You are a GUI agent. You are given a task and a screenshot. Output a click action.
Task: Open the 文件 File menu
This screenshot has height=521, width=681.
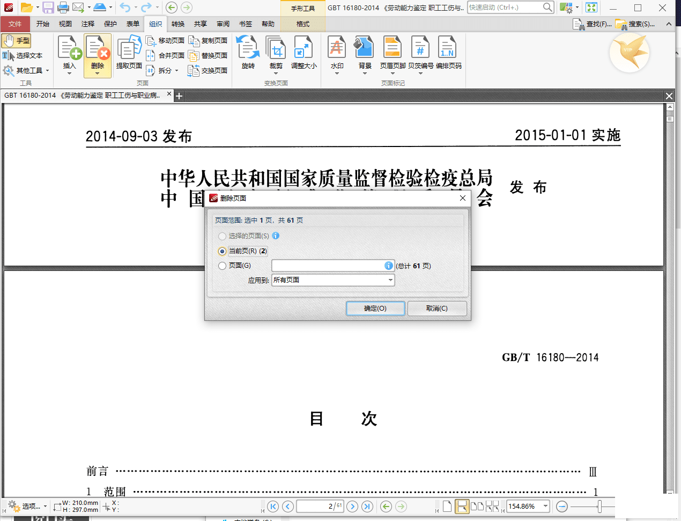15,24
